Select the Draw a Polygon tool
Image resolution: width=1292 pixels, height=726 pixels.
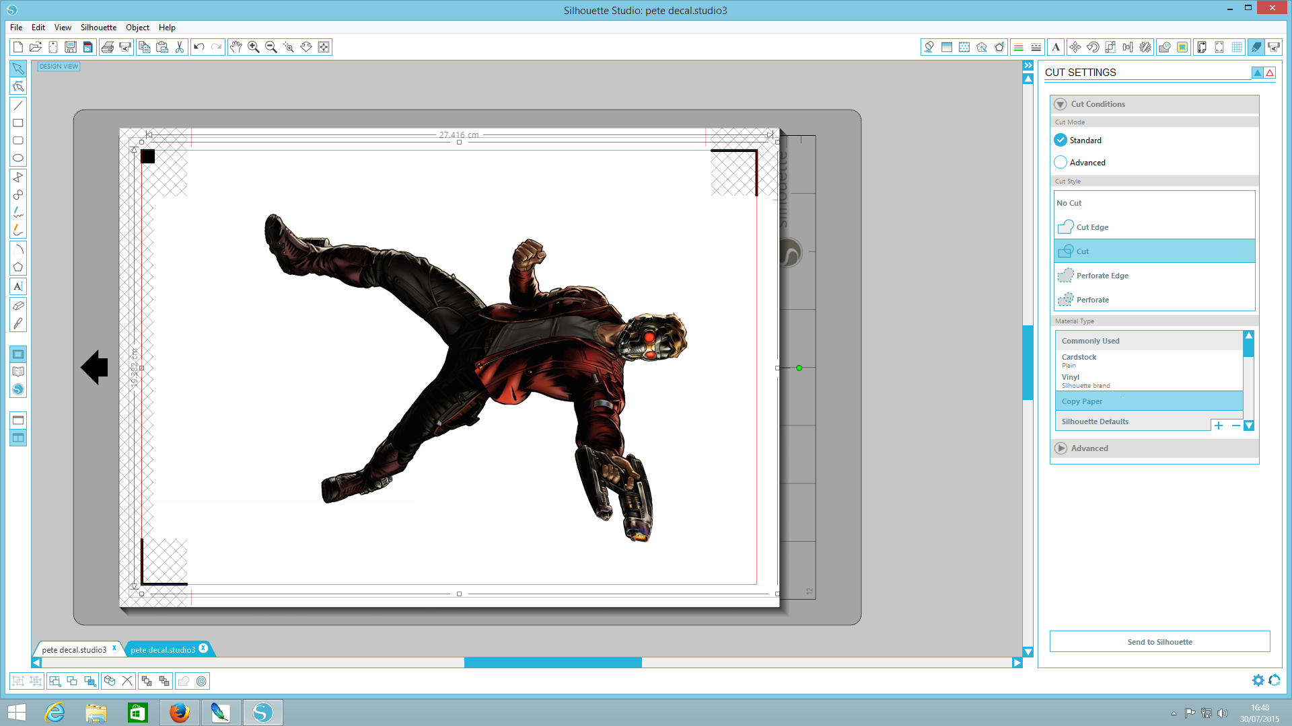[18, 267]
